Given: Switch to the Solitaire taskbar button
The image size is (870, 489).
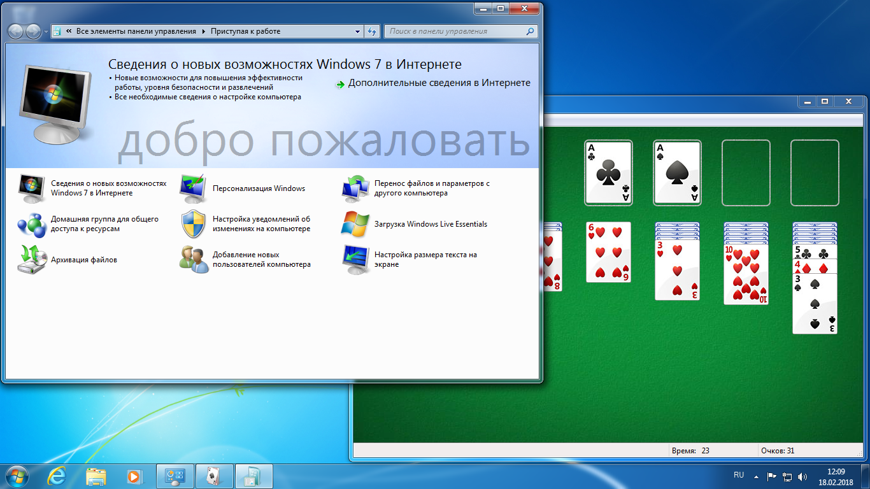Looking at the screenshot, I should (214, 476).
